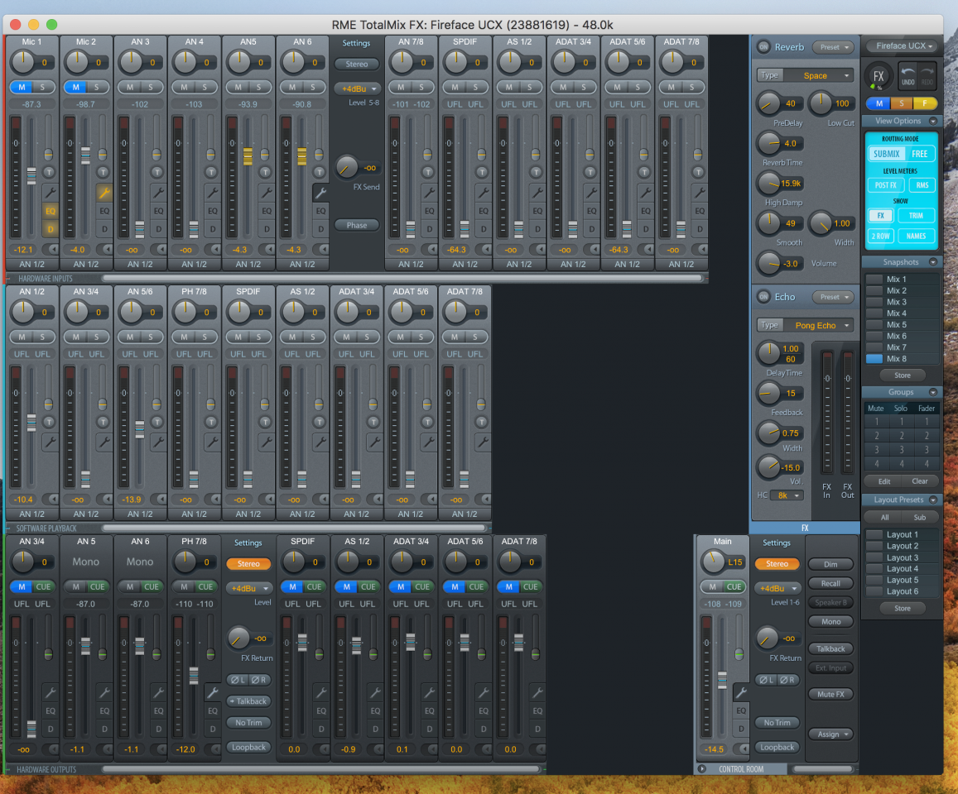
Task: Open EQ on the Main control room channel
Action: (740, 710)
